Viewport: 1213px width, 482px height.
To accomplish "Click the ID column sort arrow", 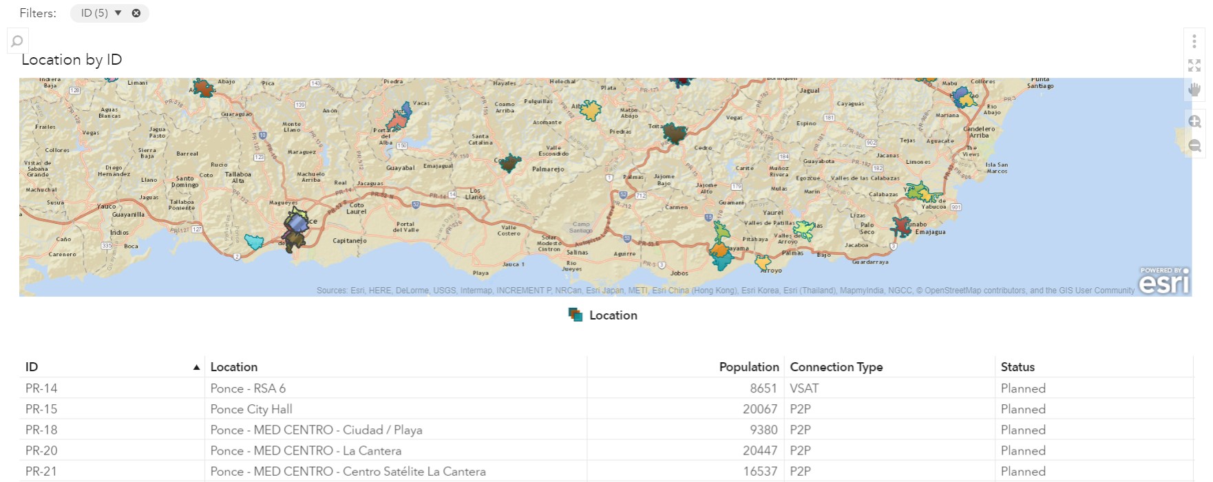I will 196,368.
